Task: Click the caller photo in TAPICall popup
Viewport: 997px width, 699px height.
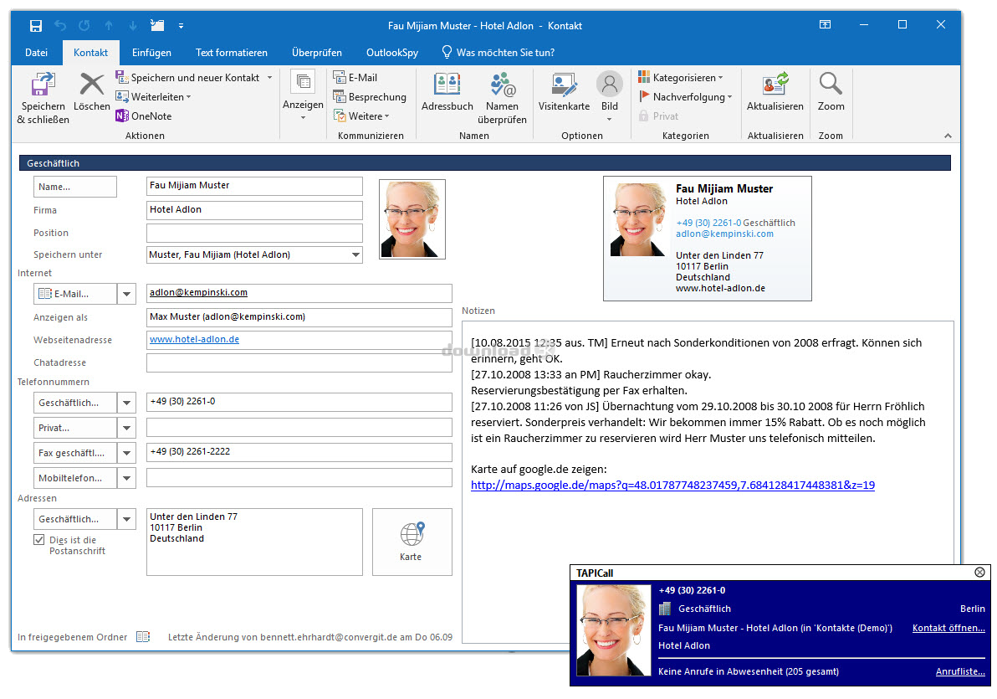Action: click(614, 630)
